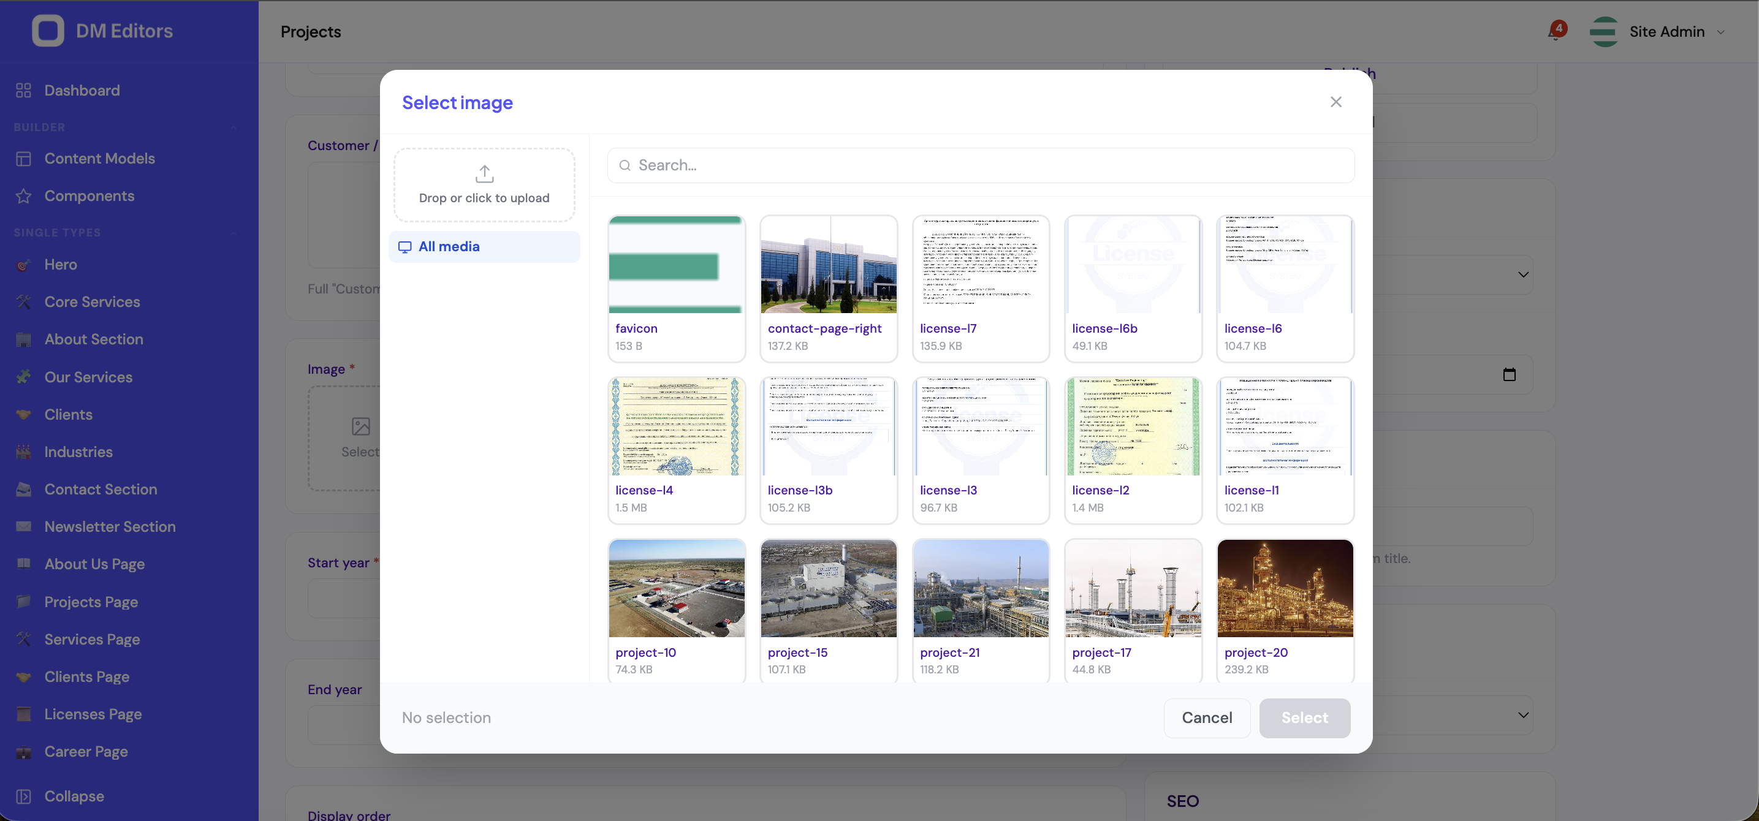Pick the license-l7 thumbnail
The height and width of the screenshot is (821, 1759).
click(981, 265)
